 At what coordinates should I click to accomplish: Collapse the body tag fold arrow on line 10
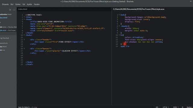[x=24, y=35]
